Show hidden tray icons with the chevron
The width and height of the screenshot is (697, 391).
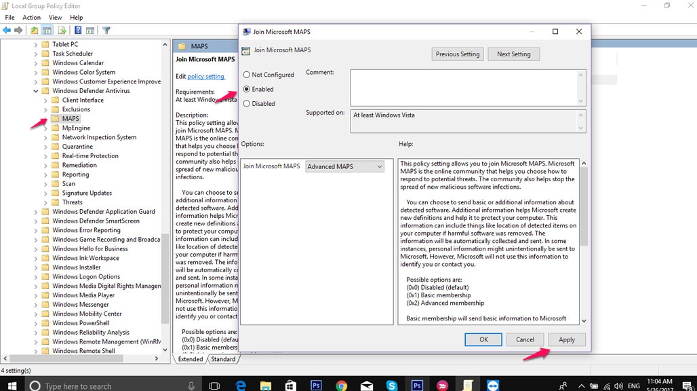[x=581, y=386]
